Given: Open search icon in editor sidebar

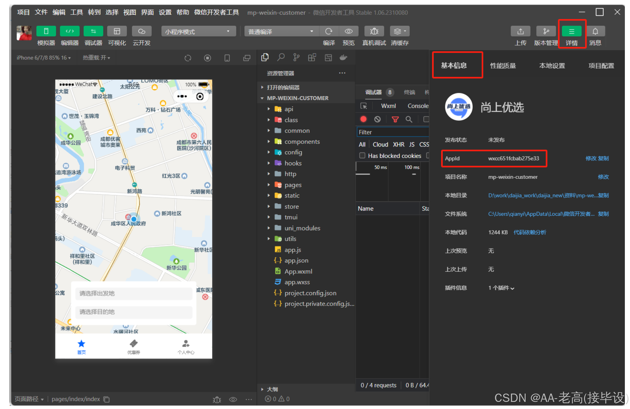Looking at the screenshot, I should click(281, 57).
